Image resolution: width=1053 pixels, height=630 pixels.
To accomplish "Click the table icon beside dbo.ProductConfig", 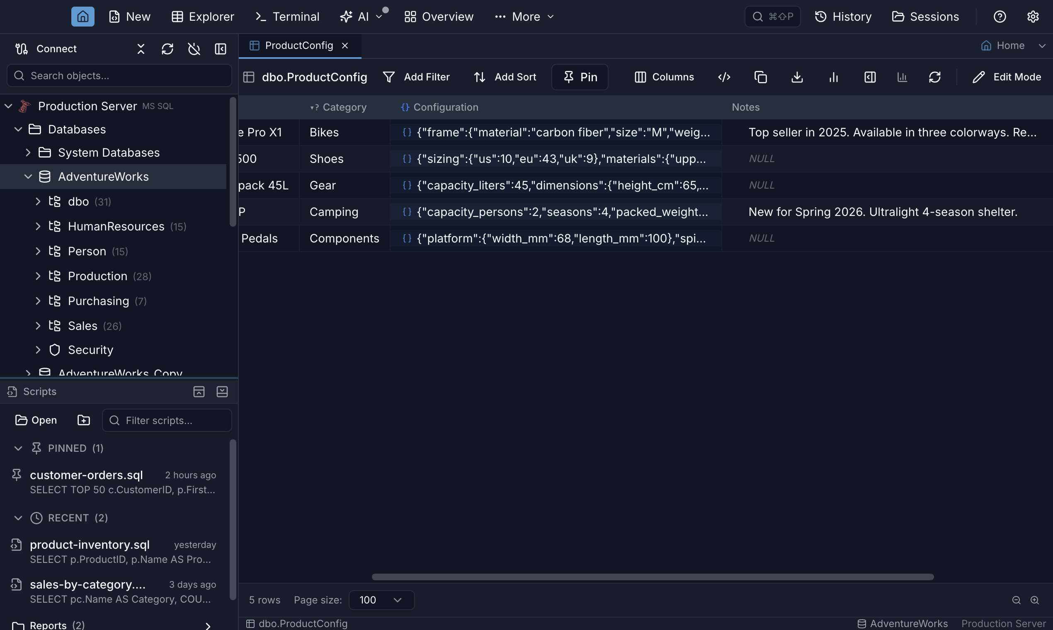I will pos(248,77).
